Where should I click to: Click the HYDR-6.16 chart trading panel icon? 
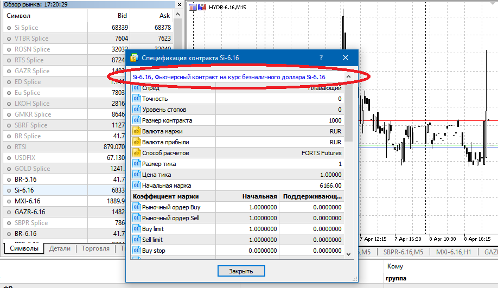[202, 7]
